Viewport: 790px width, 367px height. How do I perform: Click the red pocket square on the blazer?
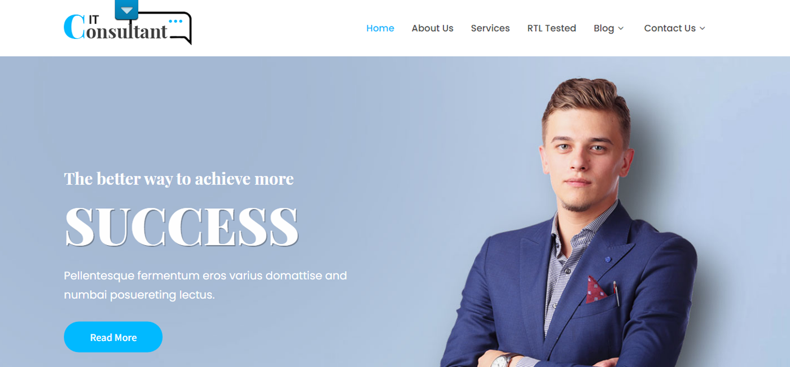pyautogui.click(x=596, y=289)
